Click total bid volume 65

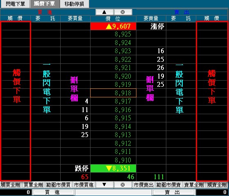pos(85,177)
